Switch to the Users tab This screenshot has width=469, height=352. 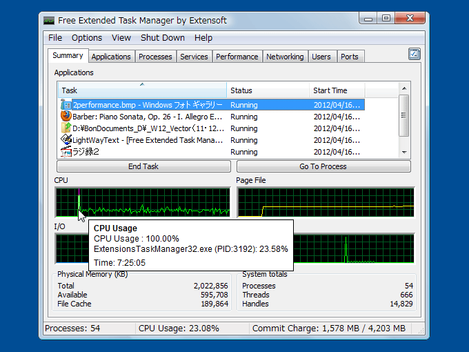coord(321,57)
